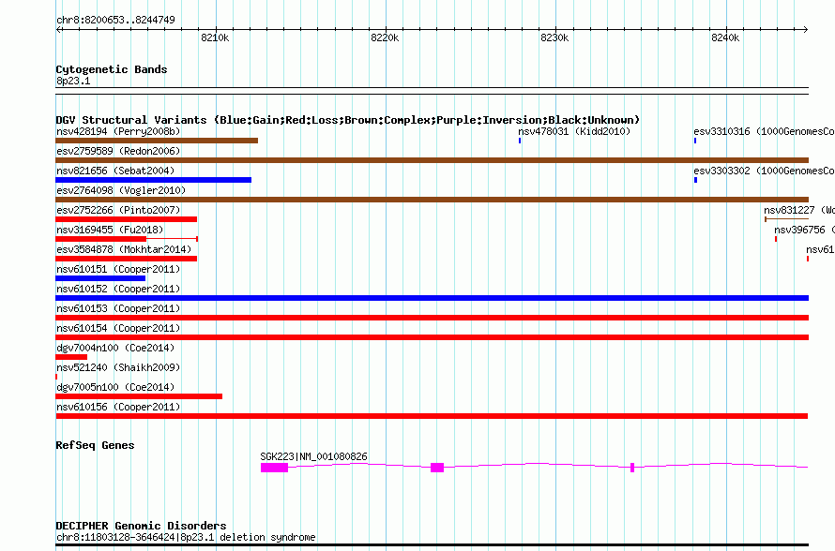This screenshot has height=551, width=835.
Task: Click the left arrow of the ruler
Action: pos(59,29)
